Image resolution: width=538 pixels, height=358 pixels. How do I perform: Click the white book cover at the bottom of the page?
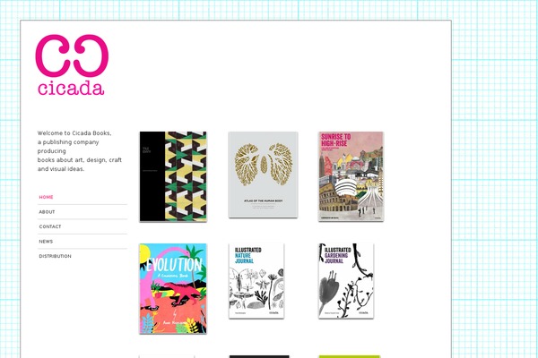pos(167,356)
